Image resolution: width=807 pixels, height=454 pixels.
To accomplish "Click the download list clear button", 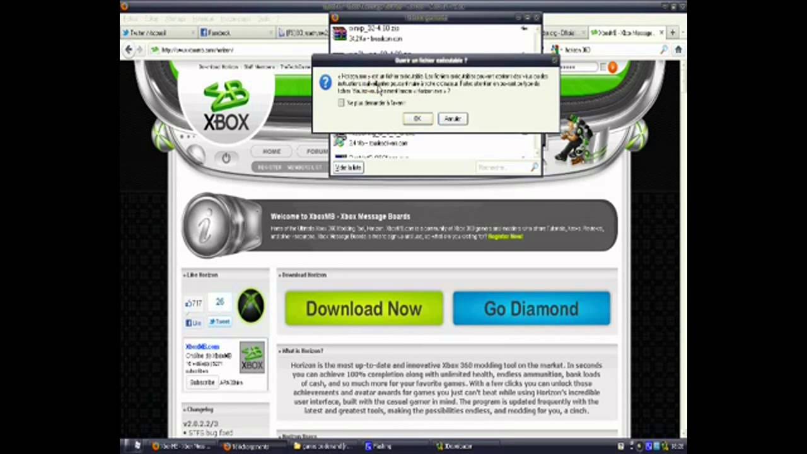I will pyautogui.click(x=348, y=168).
